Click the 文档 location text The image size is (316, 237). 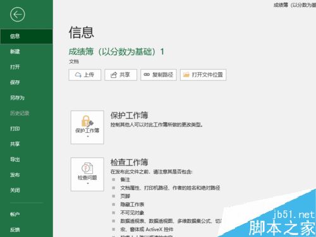(74, 62)
